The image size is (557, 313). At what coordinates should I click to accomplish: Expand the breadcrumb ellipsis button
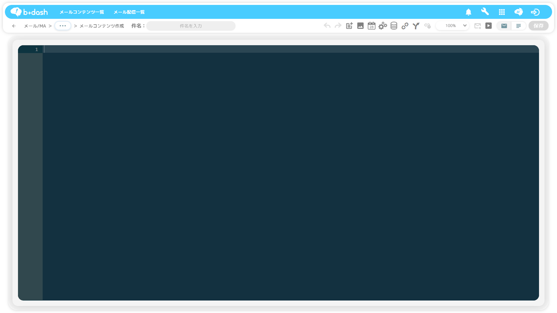coord(63,26)
